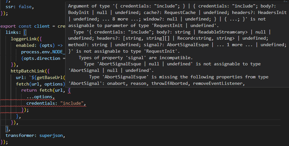Click 'Argument of type' in the tooltip
The height and width of the screenshot is (146, 289).
tap(89, 6)
